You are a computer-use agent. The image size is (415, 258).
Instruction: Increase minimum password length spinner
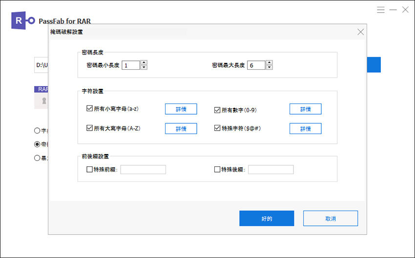coord(144,62)
